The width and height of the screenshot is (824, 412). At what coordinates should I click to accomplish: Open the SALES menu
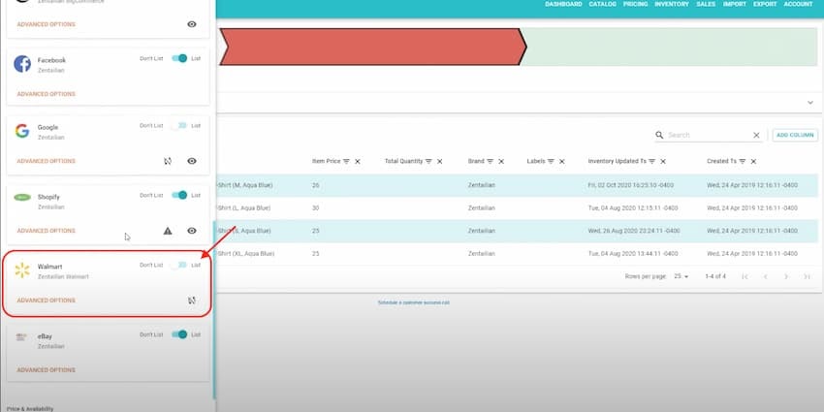coord(706,4)
